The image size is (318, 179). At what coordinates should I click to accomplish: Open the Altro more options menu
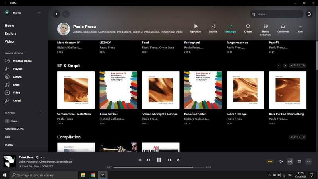[x=300, y=26]
